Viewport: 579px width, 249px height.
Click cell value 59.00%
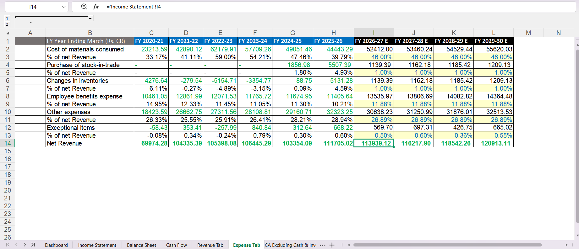tap(220, 57)
